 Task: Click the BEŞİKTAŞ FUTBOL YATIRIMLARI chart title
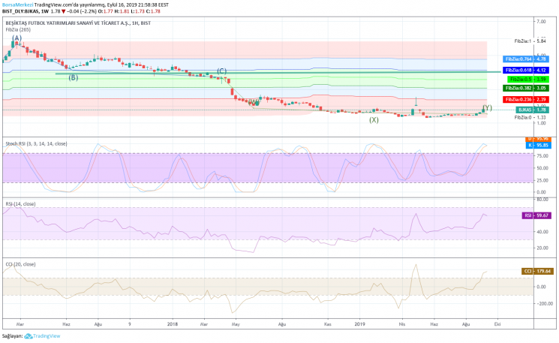point(78,23)
